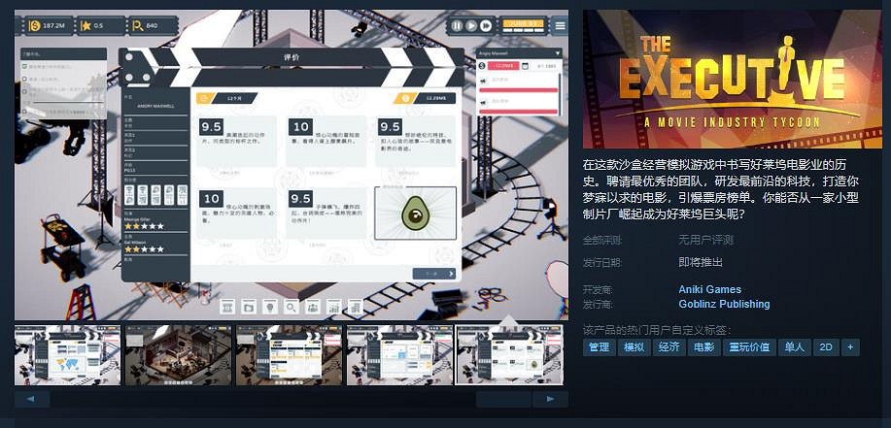
Task: Click the play speed button
Action: pos(471,25)
